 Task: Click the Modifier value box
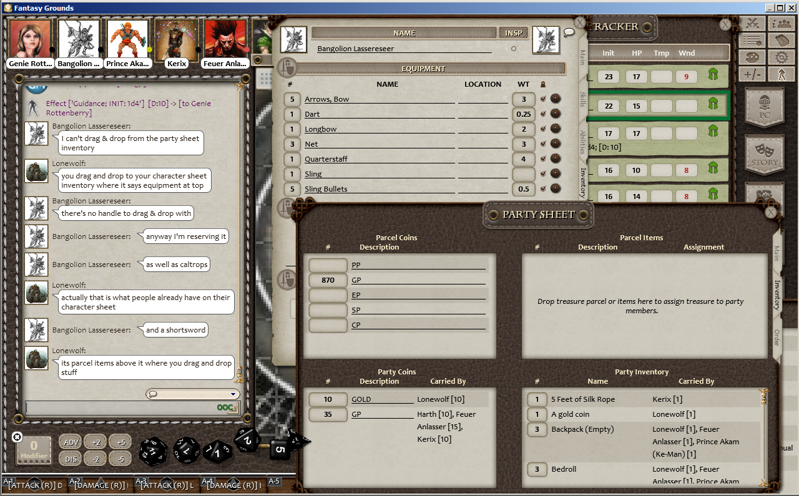click(x=34, y=451)
